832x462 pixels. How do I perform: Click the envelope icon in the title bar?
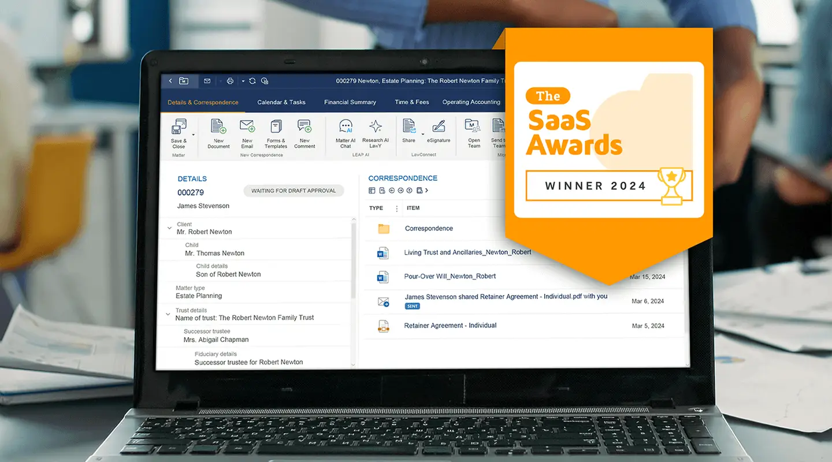click(207, 81)
